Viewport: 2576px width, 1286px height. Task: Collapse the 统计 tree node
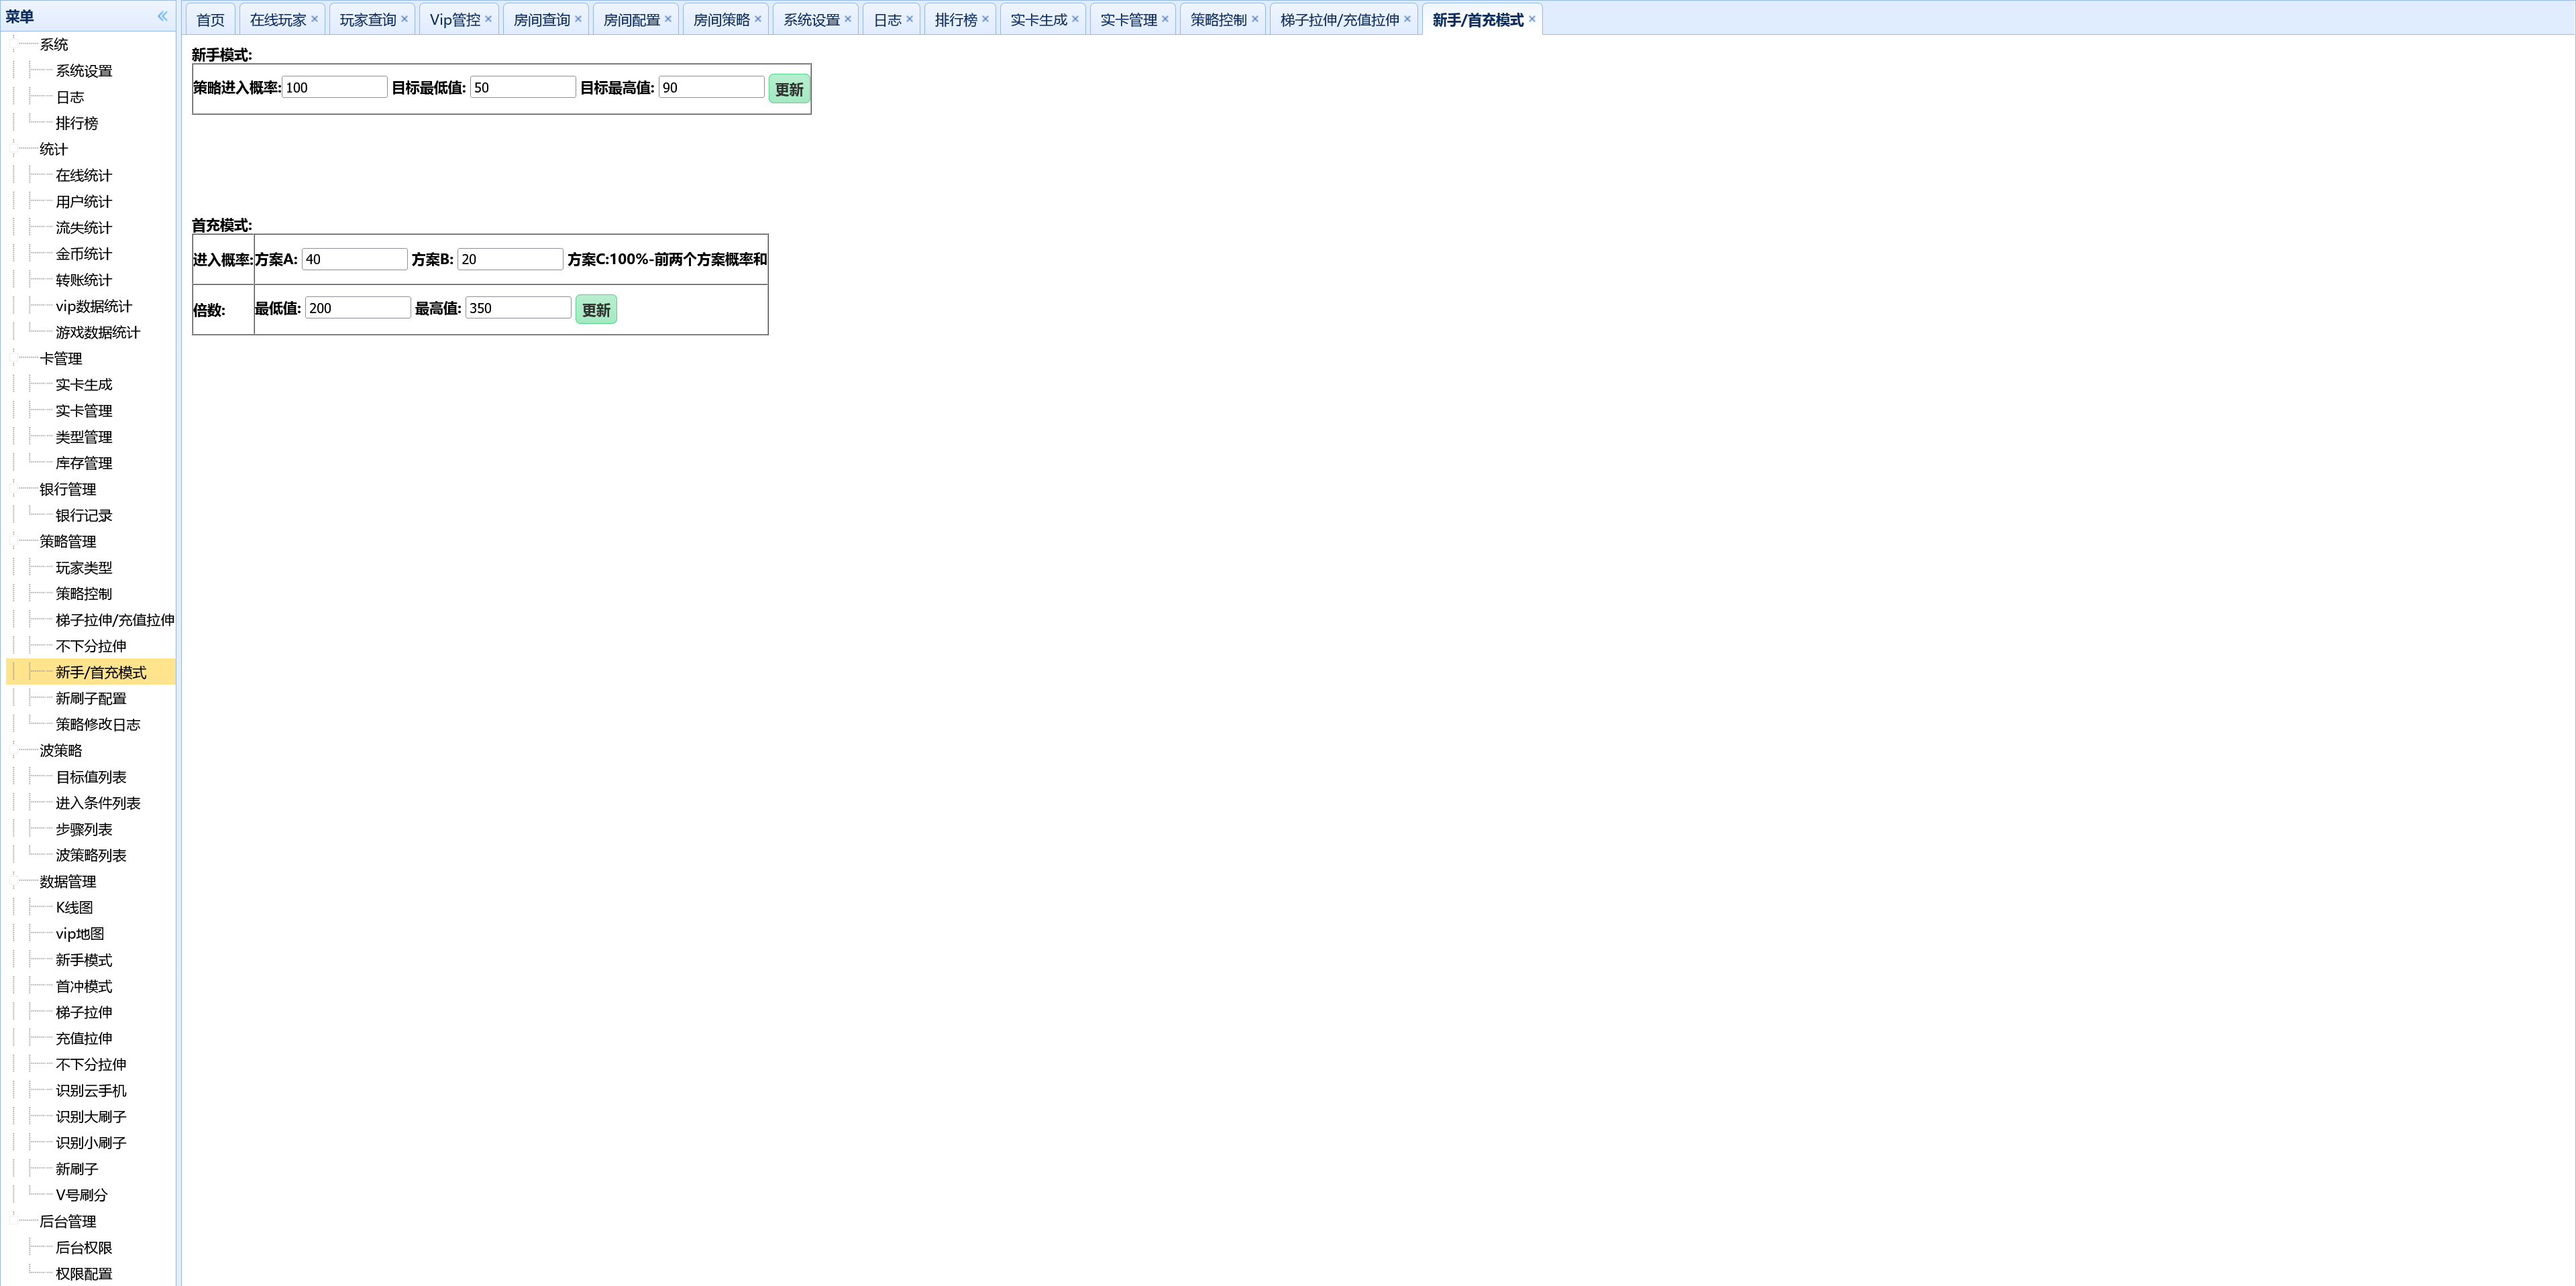point(14,149)
